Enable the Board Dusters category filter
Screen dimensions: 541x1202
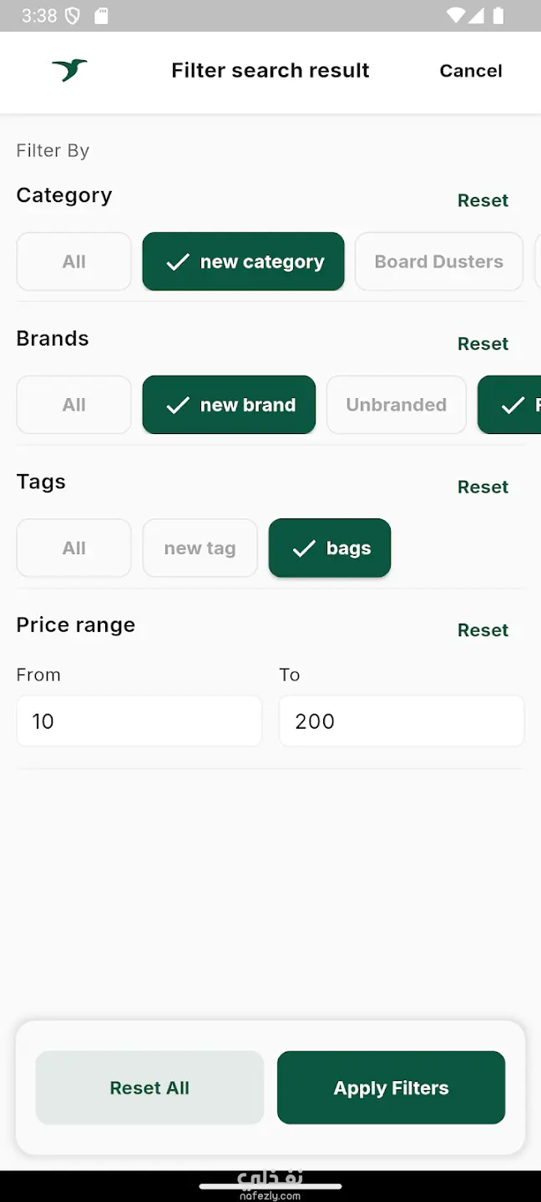[x=438, y=262]
